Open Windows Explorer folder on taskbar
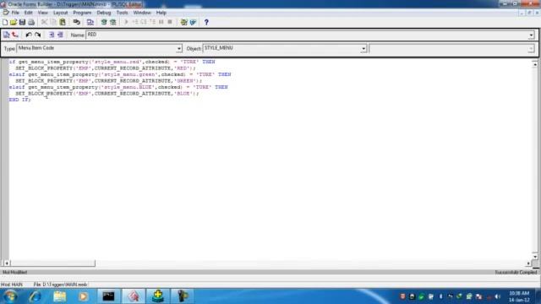 59,296
